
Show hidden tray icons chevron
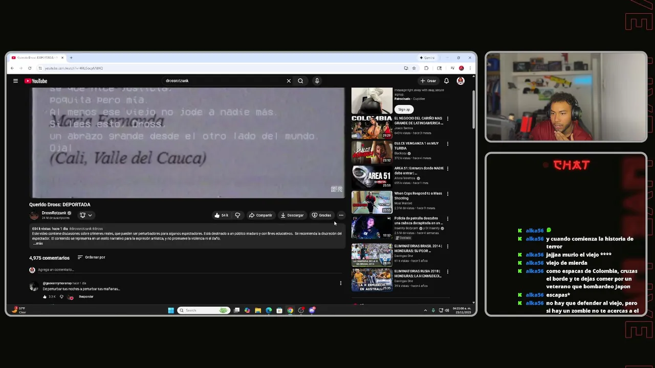tap(425, 310)
